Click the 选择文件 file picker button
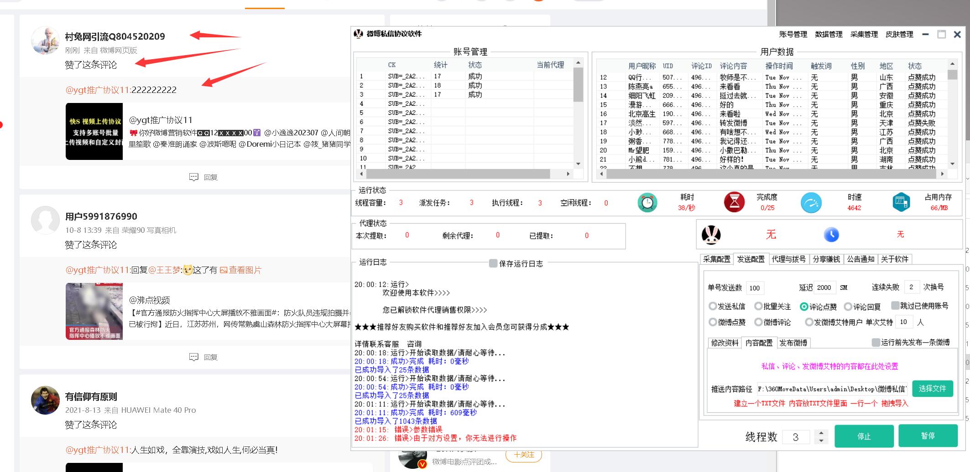Image resolution: width=970 pixels, height=472 pixels. [932, 389]
